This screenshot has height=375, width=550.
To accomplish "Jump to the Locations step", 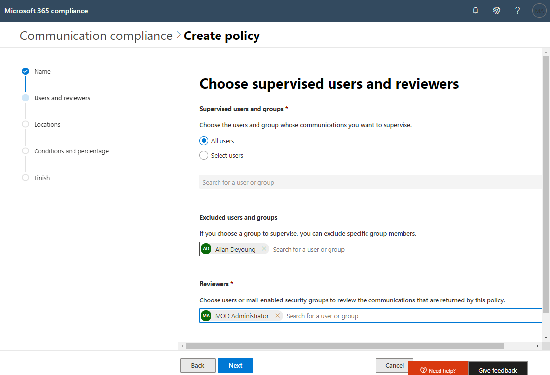I will (x=47, y=125).
